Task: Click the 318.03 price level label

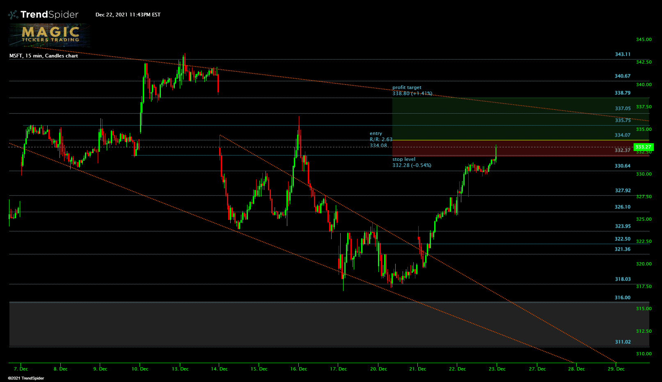Action: pyautogui.click(x=623, y=279)
